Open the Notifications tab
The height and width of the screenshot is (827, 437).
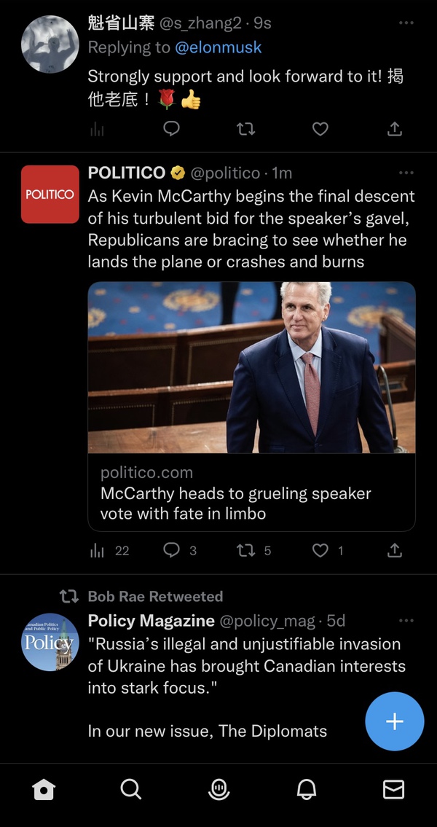pyautogui.click(x=307, y=790)
